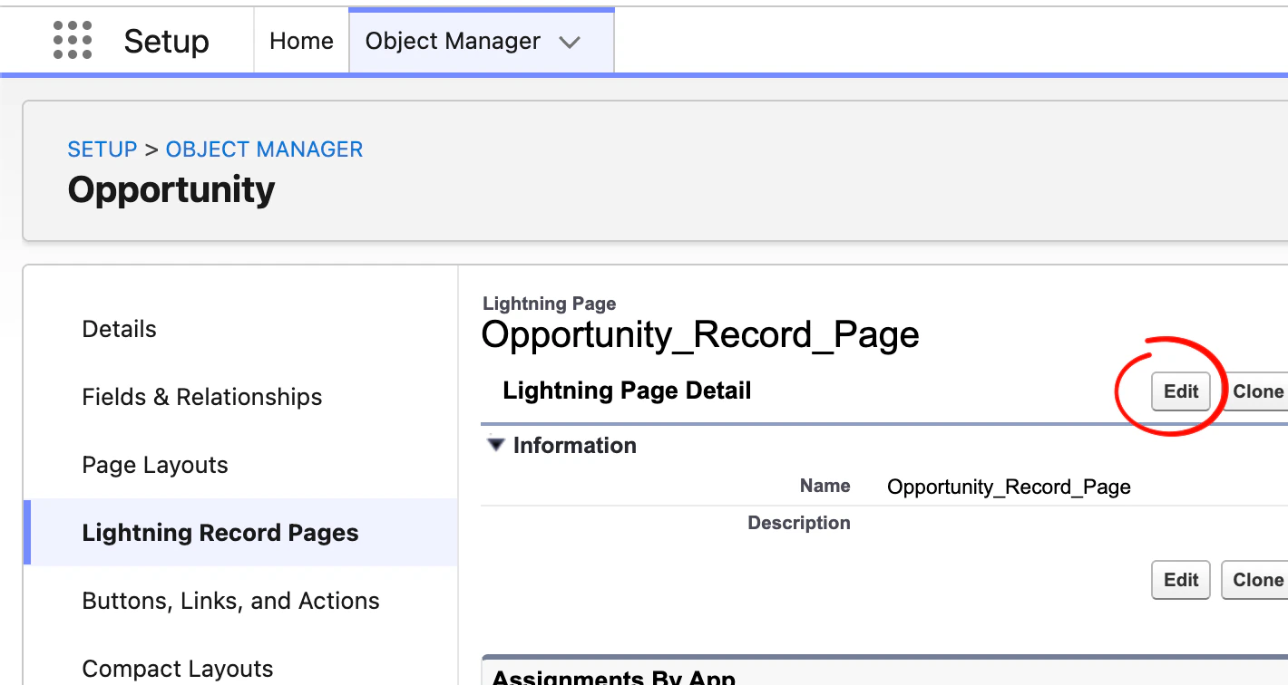Click the top Clone button beside Lightning Page Detail
The width and height of the screenshot is (1288, 685).
[x=1256, y=391]
